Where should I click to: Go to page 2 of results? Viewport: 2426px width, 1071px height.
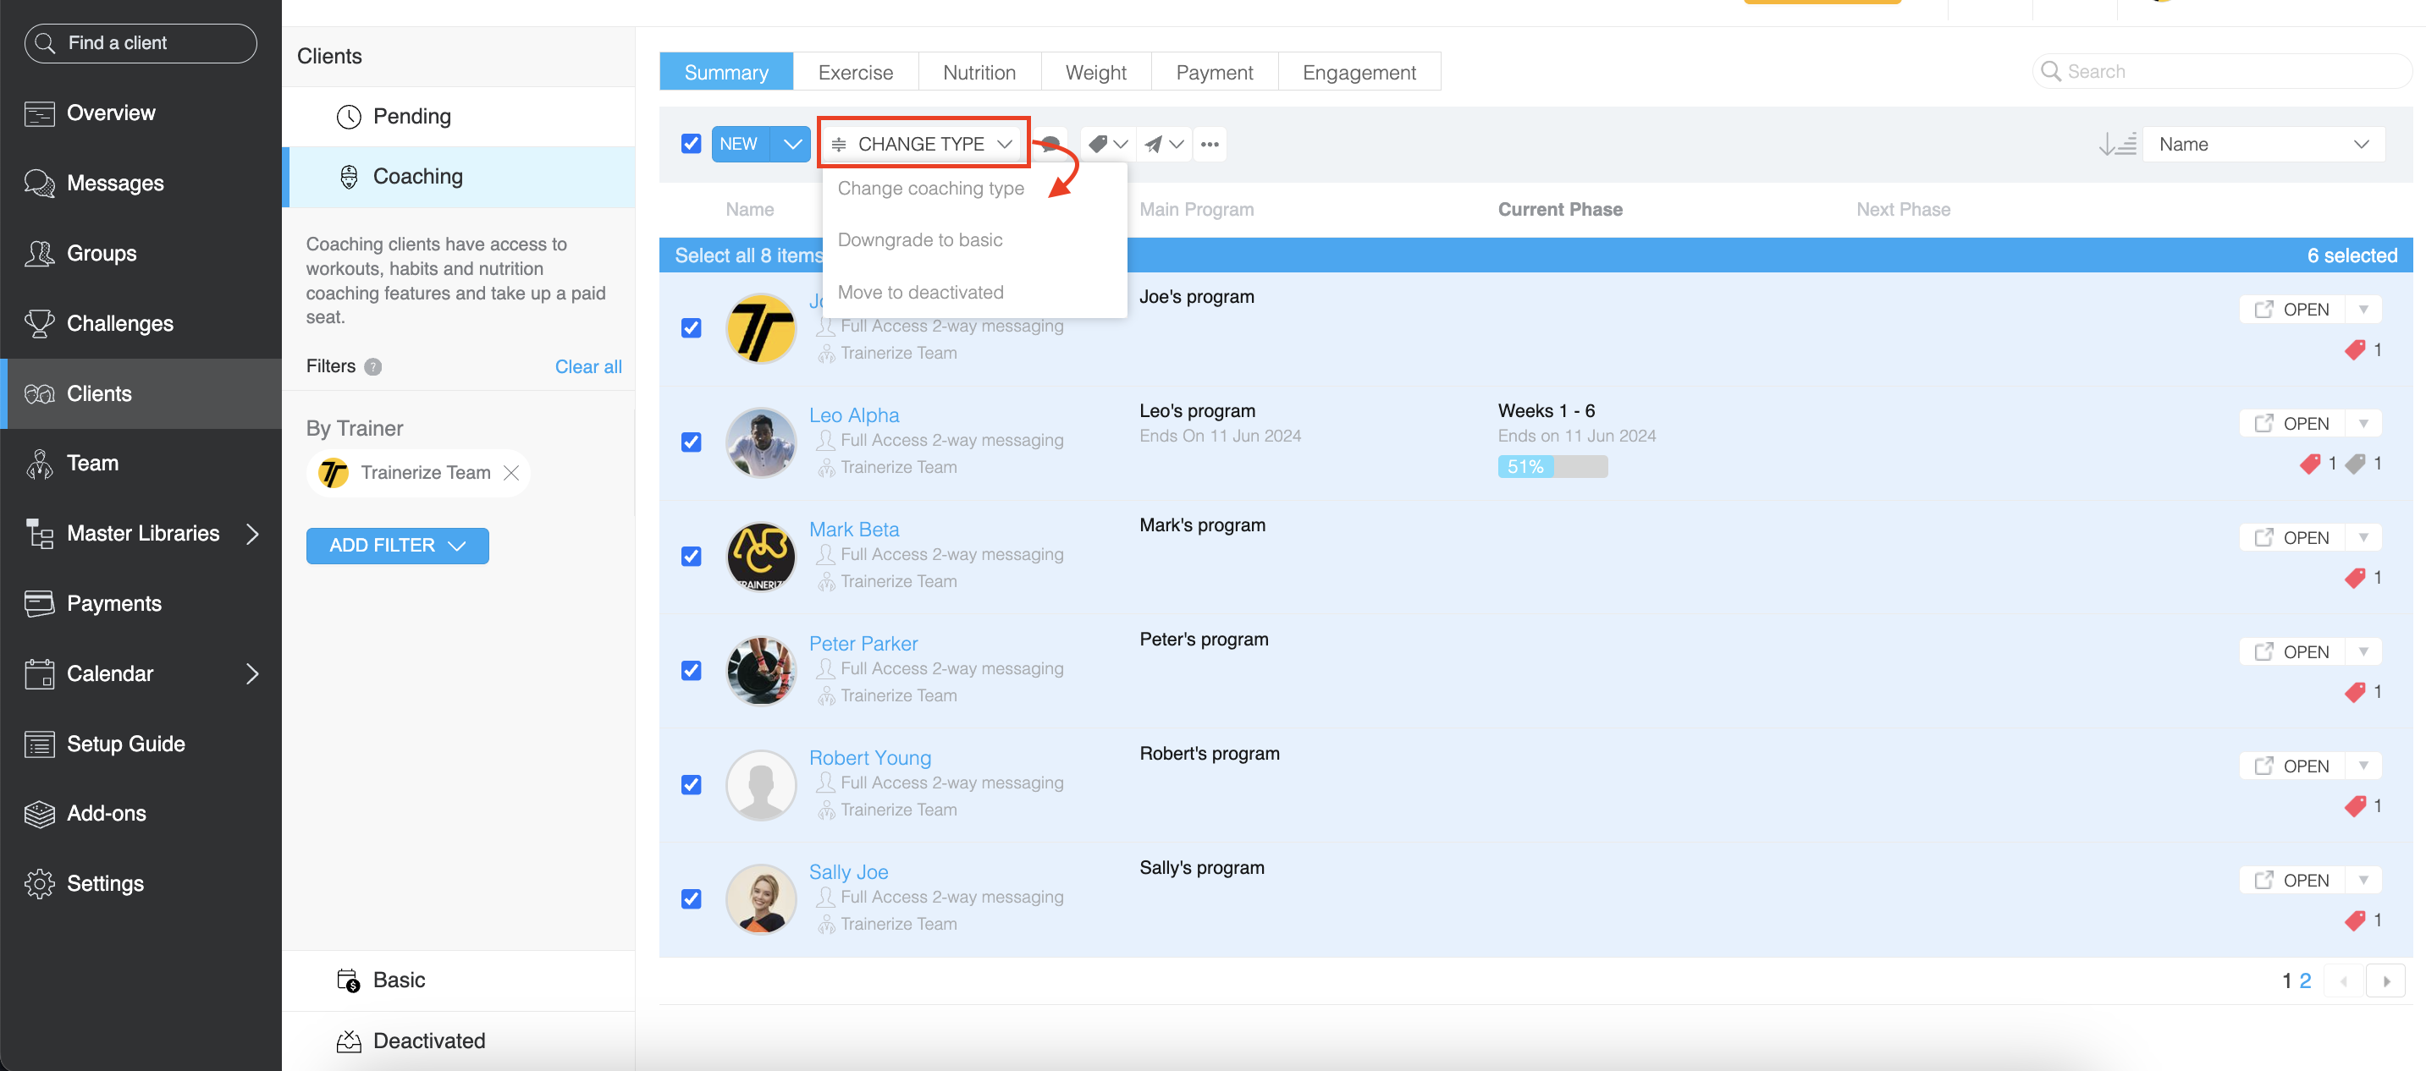pos(2306,980)
